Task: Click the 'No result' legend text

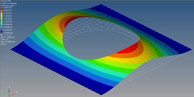Action: click(x=8, y=35)
